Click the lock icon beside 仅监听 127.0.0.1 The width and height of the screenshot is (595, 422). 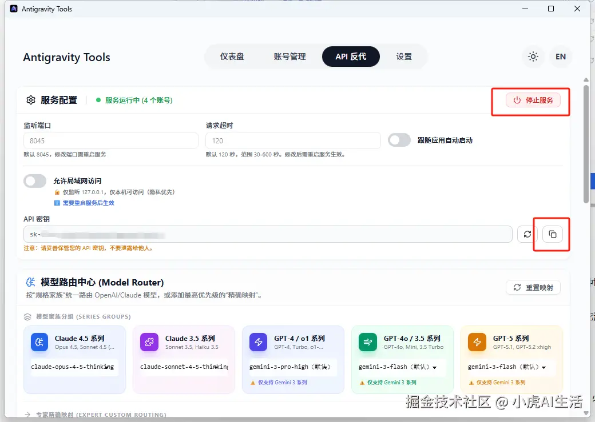[57, 192]
